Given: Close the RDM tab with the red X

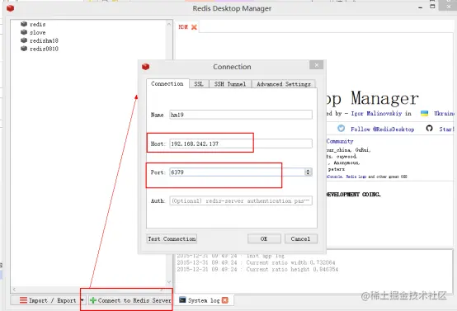Looking at the screenshot, I should click(x=194, y=27).
